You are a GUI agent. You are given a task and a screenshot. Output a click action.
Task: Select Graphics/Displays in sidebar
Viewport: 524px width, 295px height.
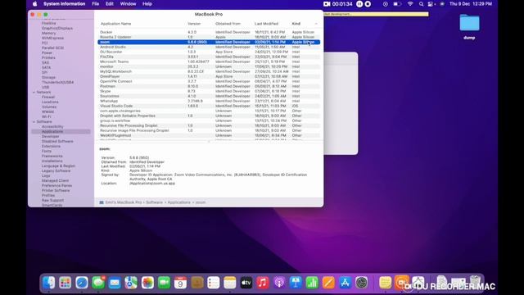(x=57, y=29)
